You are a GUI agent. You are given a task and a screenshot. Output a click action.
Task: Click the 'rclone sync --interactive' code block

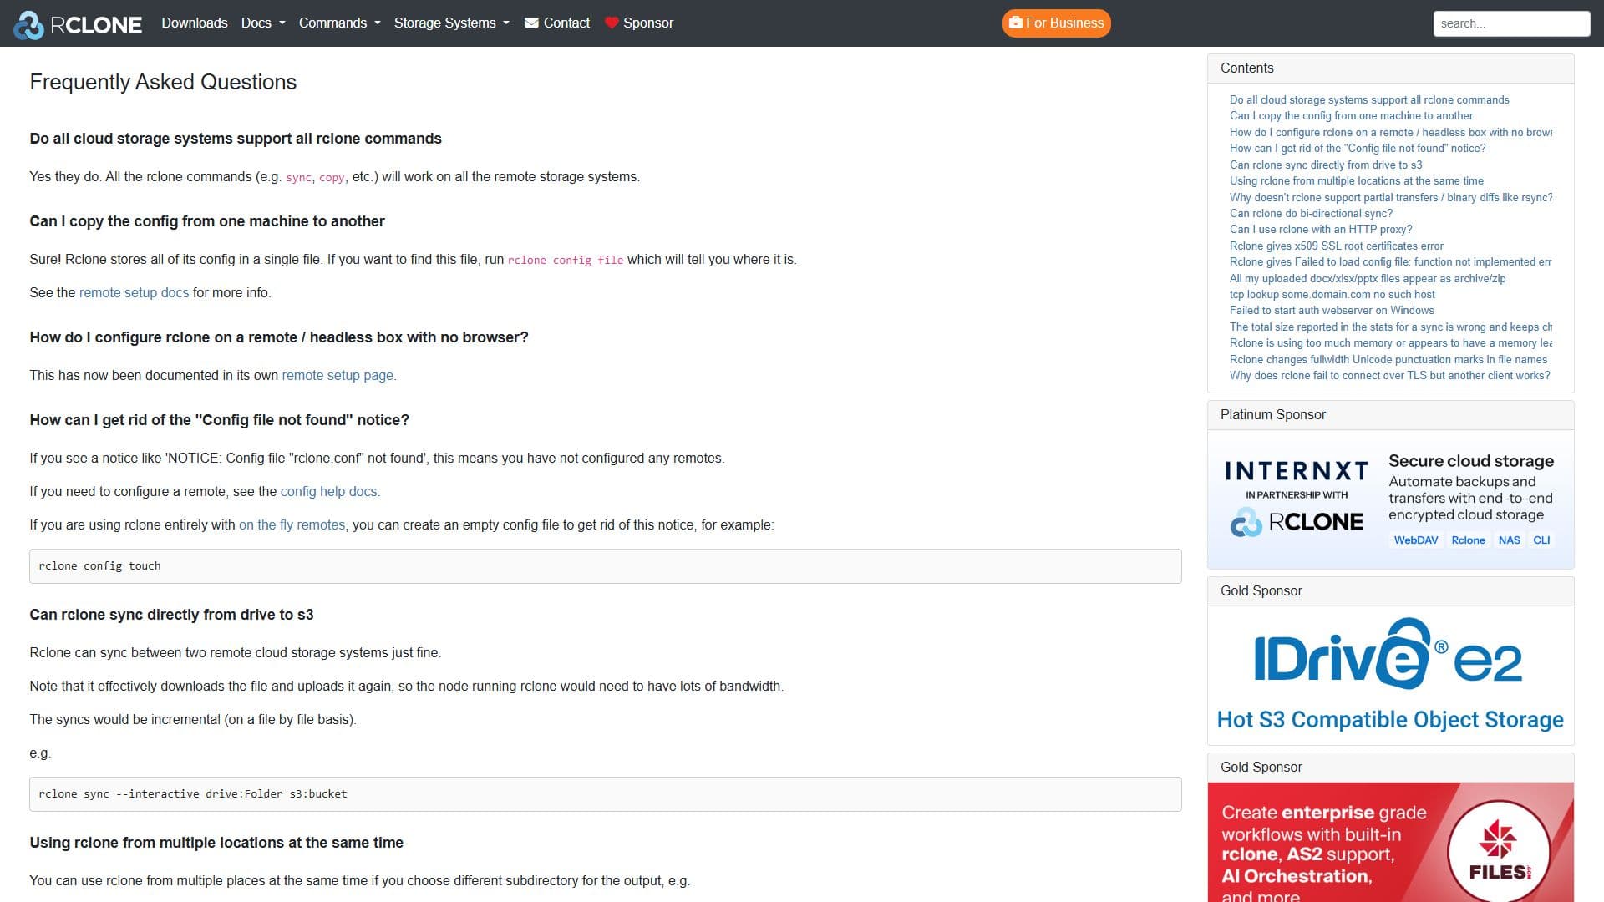pyautogui.click(x=606, y=794)
